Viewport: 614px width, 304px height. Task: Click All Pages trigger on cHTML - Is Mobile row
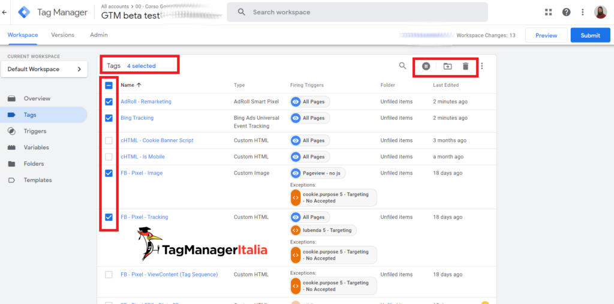click(310, 156)
